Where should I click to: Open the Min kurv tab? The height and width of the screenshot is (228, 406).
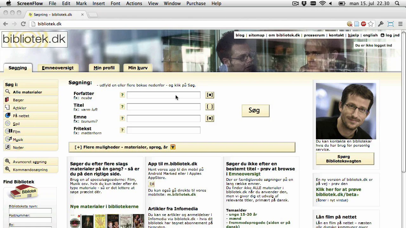pyautogui.click(x=138, y=68)
